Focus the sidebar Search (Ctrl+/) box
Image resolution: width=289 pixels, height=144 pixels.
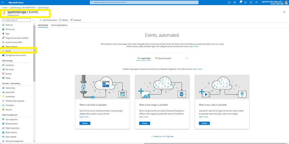(16, 20)
